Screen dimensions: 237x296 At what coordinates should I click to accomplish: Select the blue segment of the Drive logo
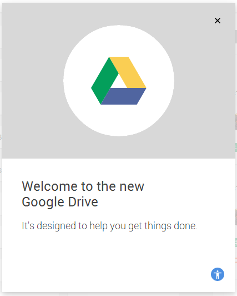point(123,96)
